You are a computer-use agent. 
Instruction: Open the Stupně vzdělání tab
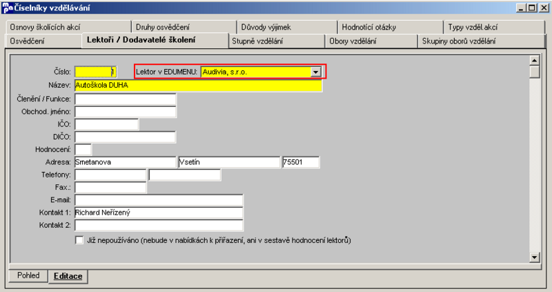coord(277,41)
